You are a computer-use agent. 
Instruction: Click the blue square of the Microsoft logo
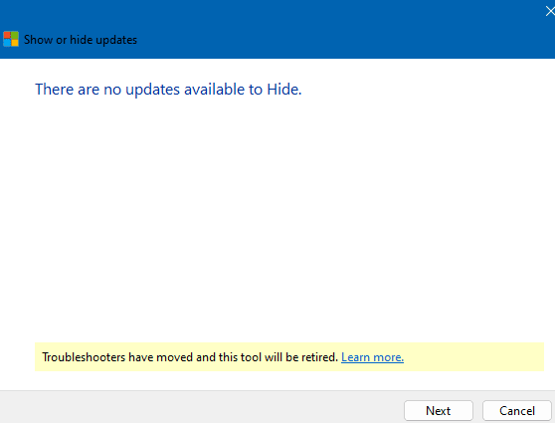[7, 43]
